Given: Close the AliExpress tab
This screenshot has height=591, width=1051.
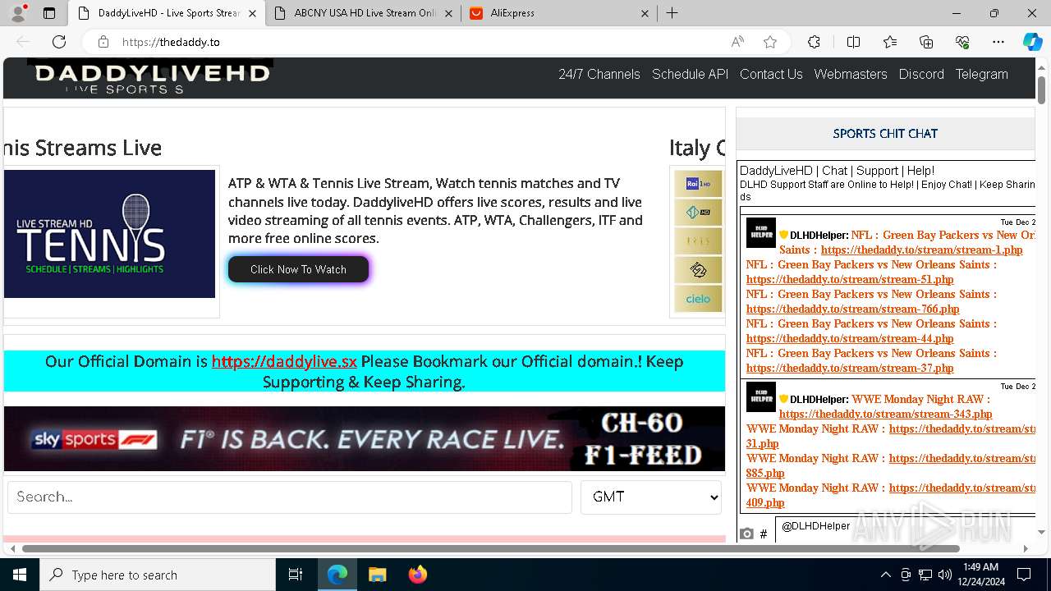Looking at the screenshot, I should [645, 13].
